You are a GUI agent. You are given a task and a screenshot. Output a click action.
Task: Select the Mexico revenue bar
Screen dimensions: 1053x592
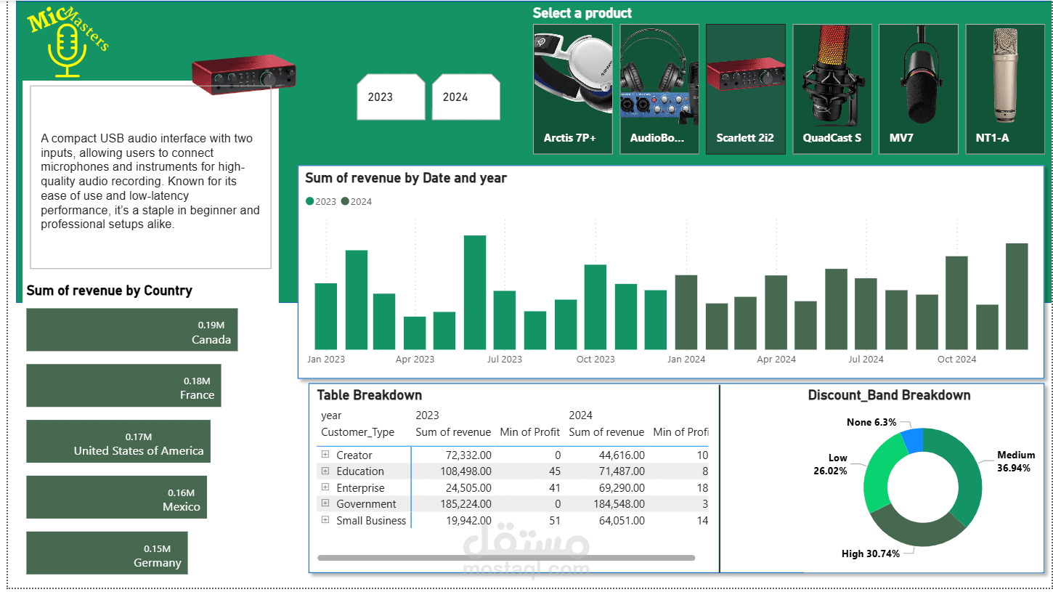pos(117,498)
